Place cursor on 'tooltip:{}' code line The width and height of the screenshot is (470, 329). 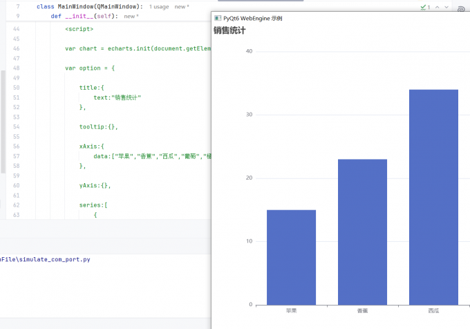[99, 126]
